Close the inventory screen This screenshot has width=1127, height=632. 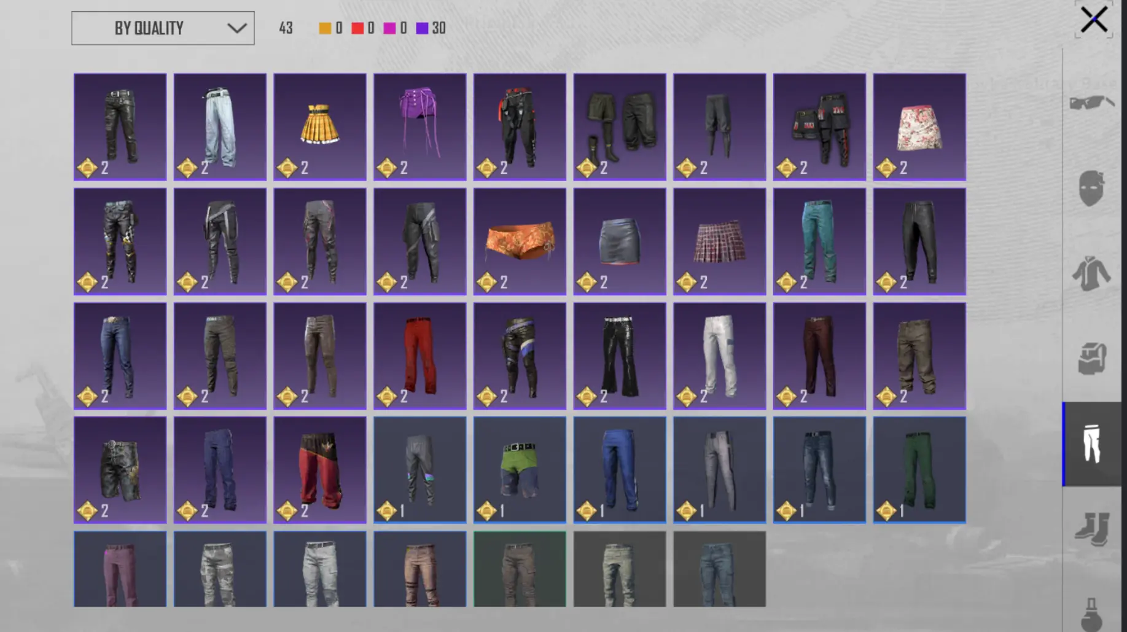pyautogui.click(x=1094, y=20)
